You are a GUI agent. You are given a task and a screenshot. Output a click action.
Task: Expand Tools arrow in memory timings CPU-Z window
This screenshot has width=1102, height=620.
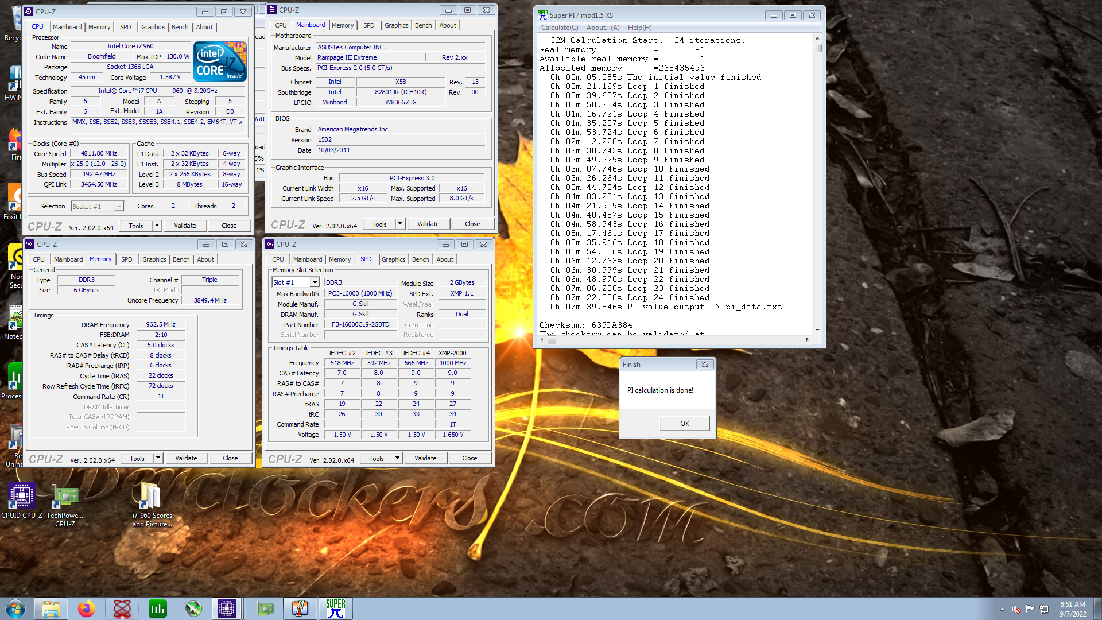pyautogui.click(x=158, y=458)
